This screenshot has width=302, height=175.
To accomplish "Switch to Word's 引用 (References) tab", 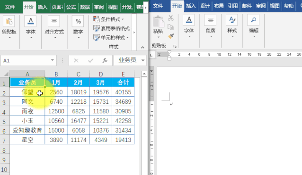I will 233,6.
